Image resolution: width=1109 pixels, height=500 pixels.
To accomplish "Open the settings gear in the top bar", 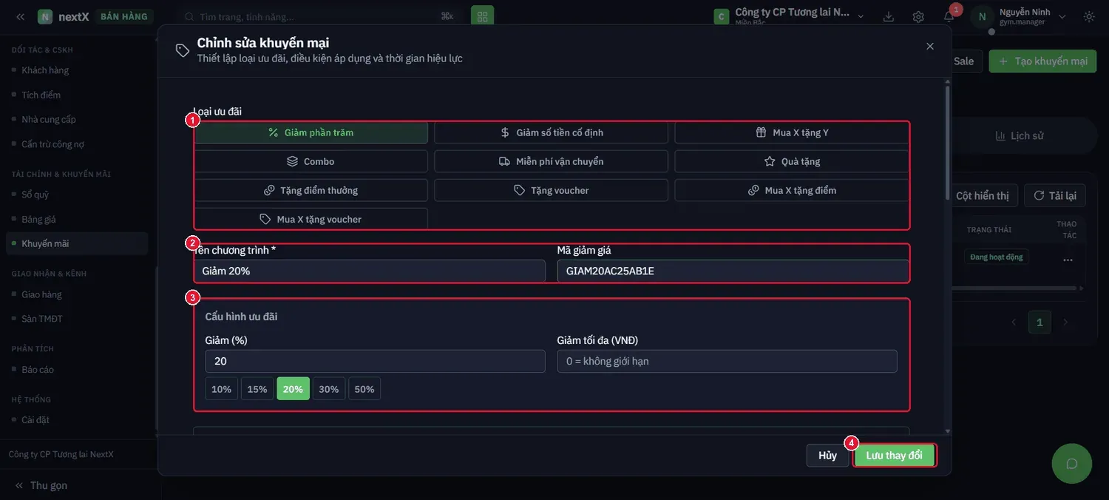I will (x=918, y=16).
